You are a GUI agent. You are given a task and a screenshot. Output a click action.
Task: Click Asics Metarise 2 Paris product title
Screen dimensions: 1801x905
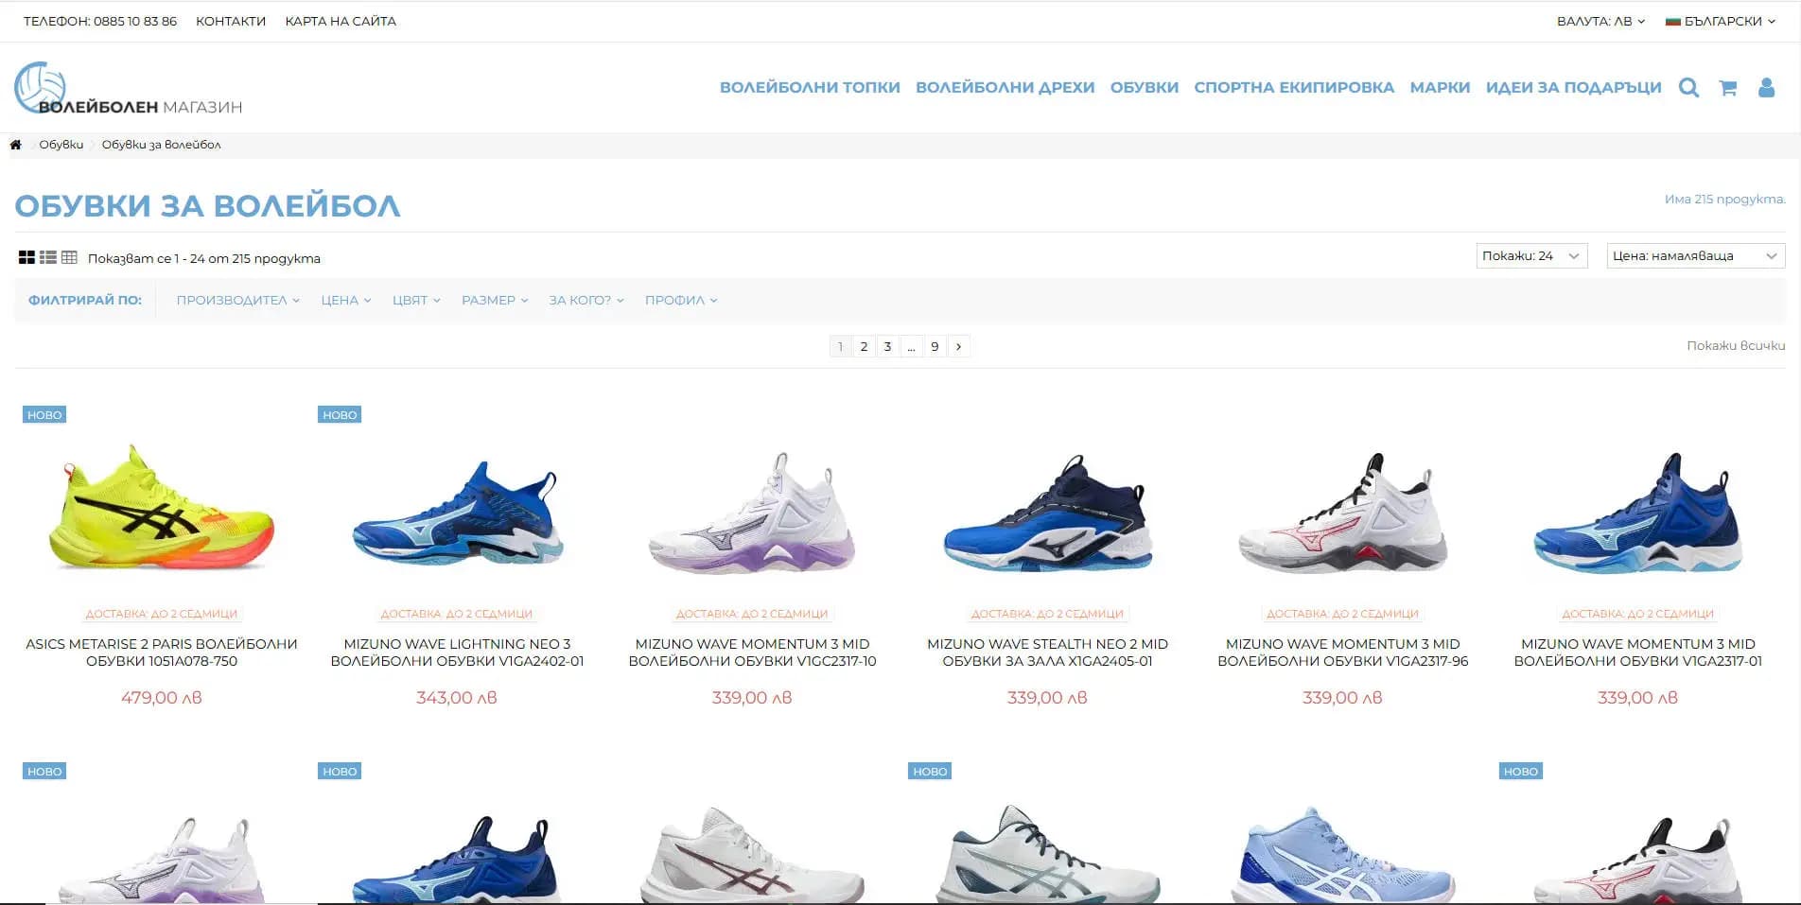tap(162, 653)
